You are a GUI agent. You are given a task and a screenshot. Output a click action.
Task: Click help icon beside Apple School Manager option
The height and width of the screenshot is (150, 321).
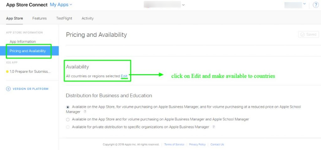click(85, 112)
